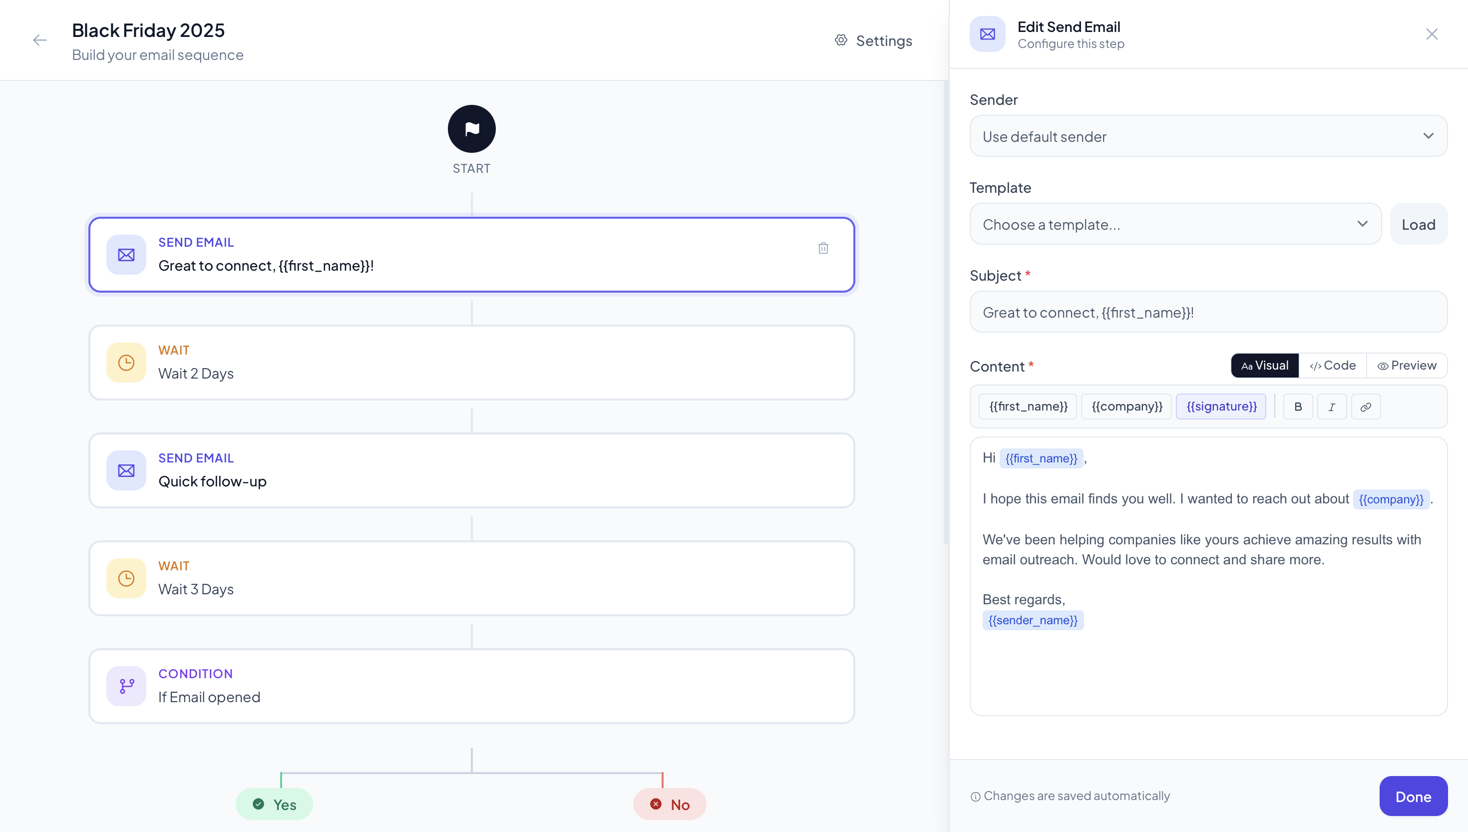Insert the {{signature}} variable token
This screenshot has width=1468, height=832.
(x=1222, y=407)
